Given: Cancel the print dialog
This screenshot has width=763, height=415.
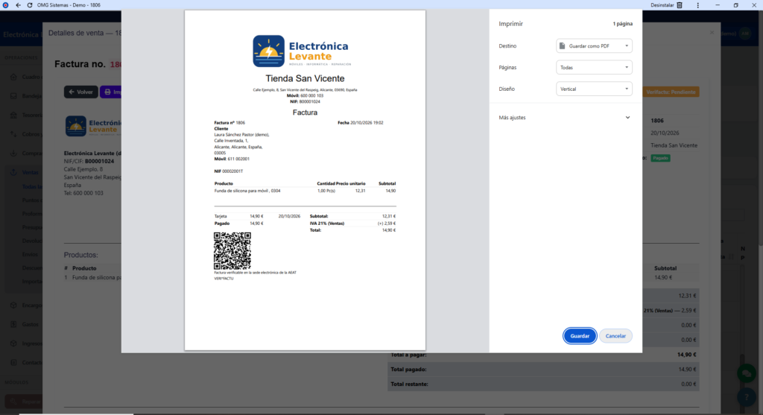Looking at the screenshot, I should 615,336.
